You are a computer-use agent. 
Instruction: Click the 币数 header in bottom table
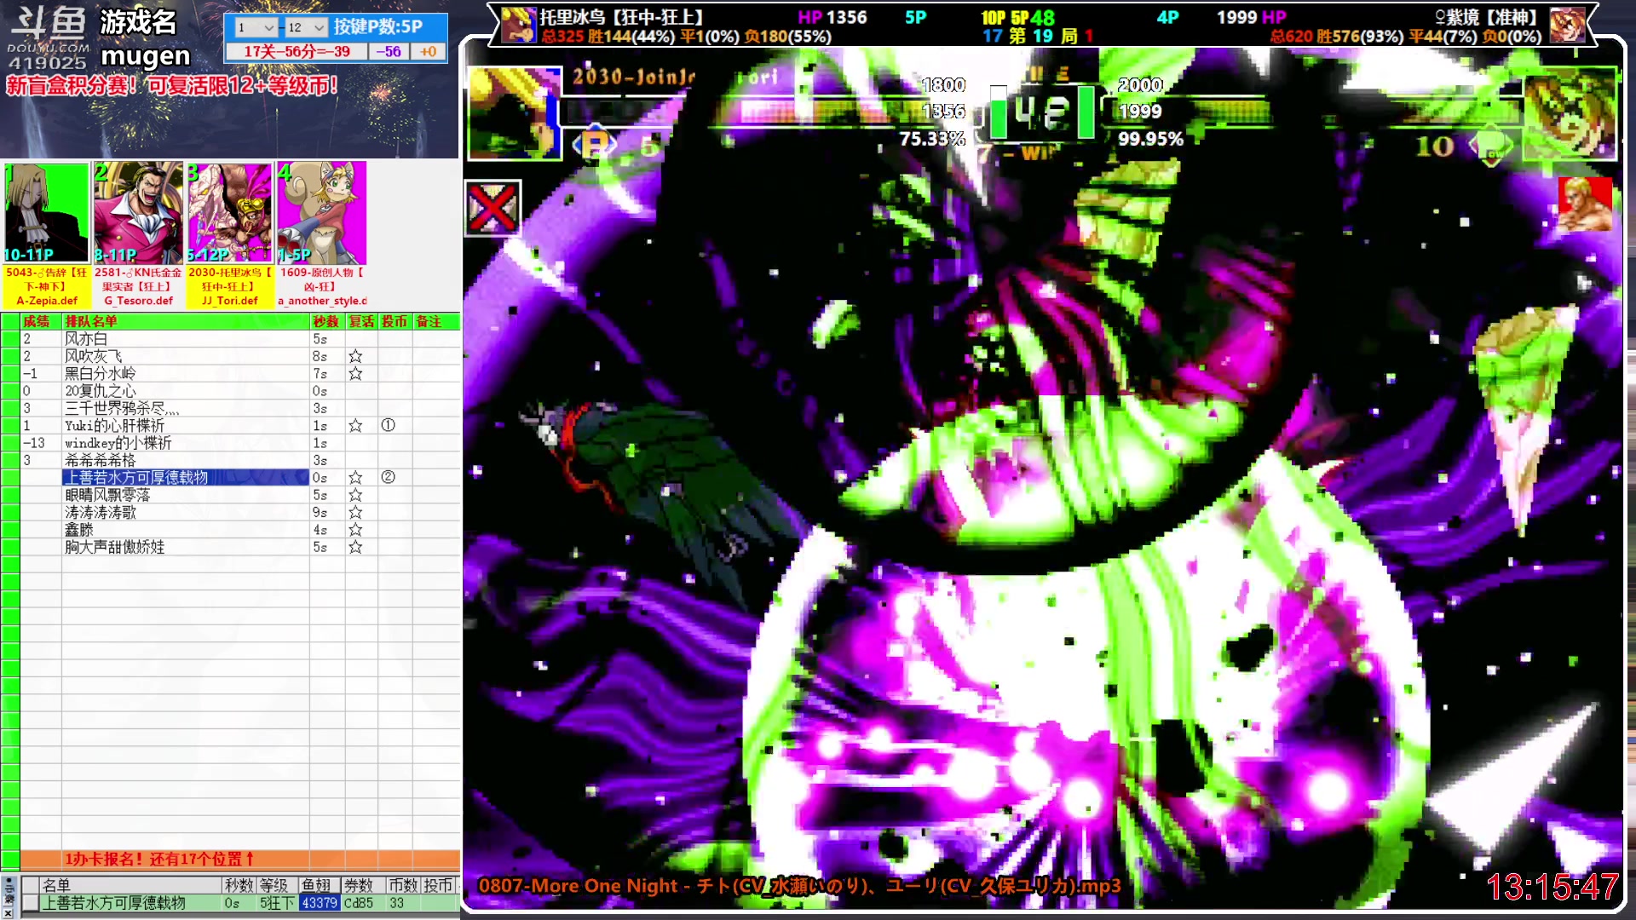[x=403, y=885]
